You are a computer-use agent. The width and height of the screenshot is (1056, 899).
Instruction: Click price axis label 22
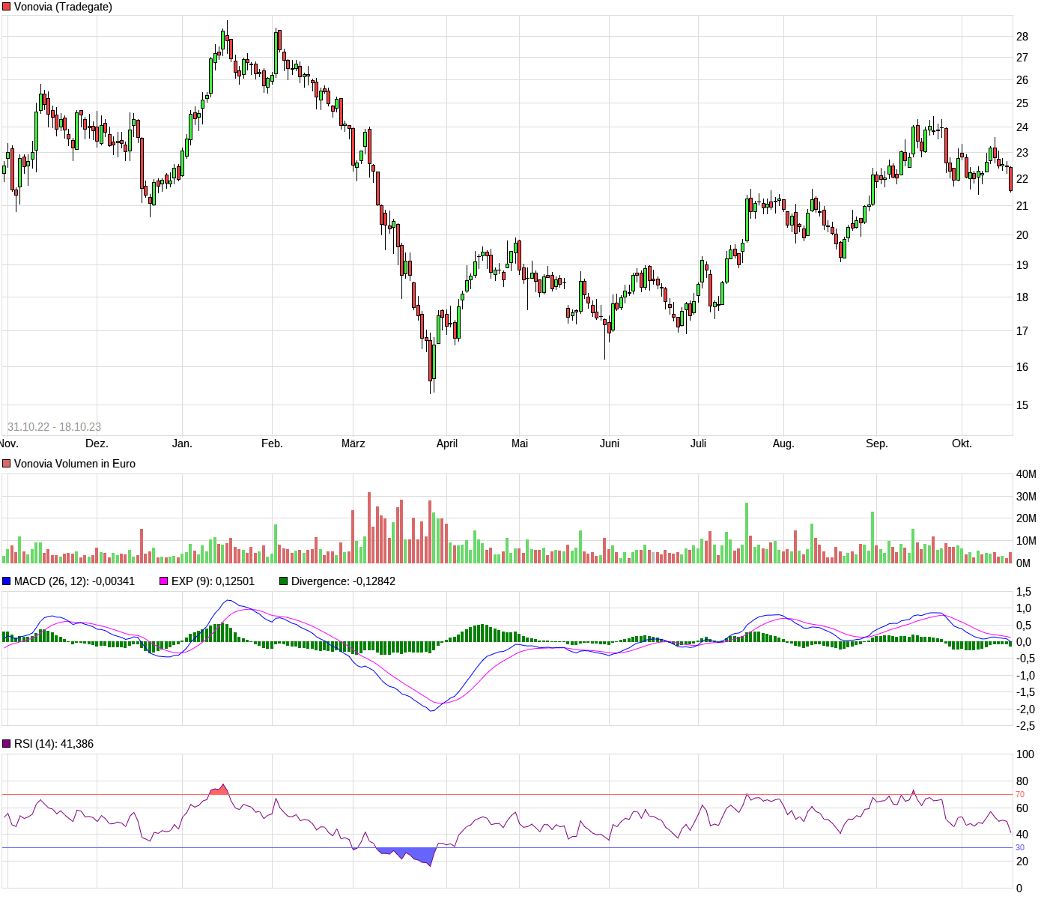(1022, 179)
